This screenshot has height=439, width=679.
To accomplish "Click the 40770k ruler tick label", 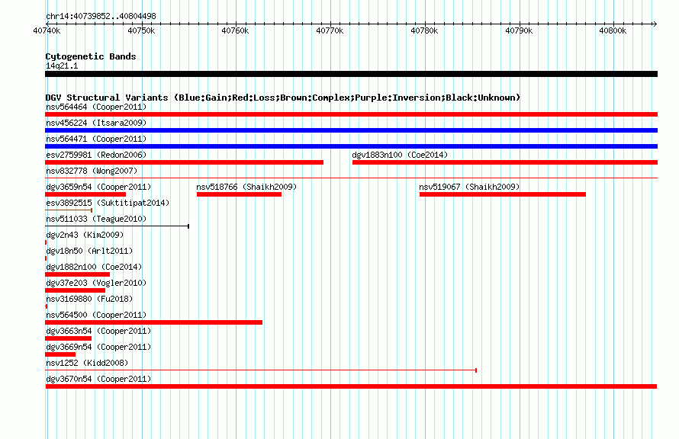I will [x=330, y=30].
